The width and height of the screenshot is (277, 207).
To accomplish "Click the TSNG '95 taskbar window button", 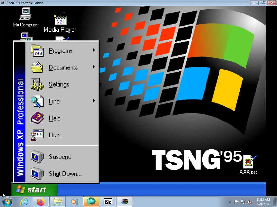I will [125, 202].
